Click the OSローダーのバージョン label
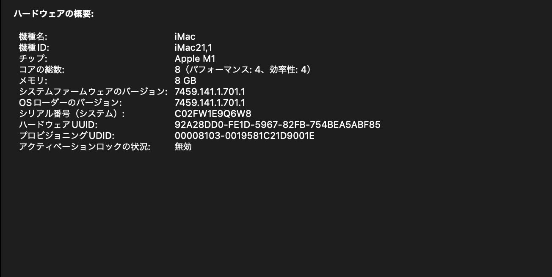This screenshot has height=277, width=552. [70, 102]
